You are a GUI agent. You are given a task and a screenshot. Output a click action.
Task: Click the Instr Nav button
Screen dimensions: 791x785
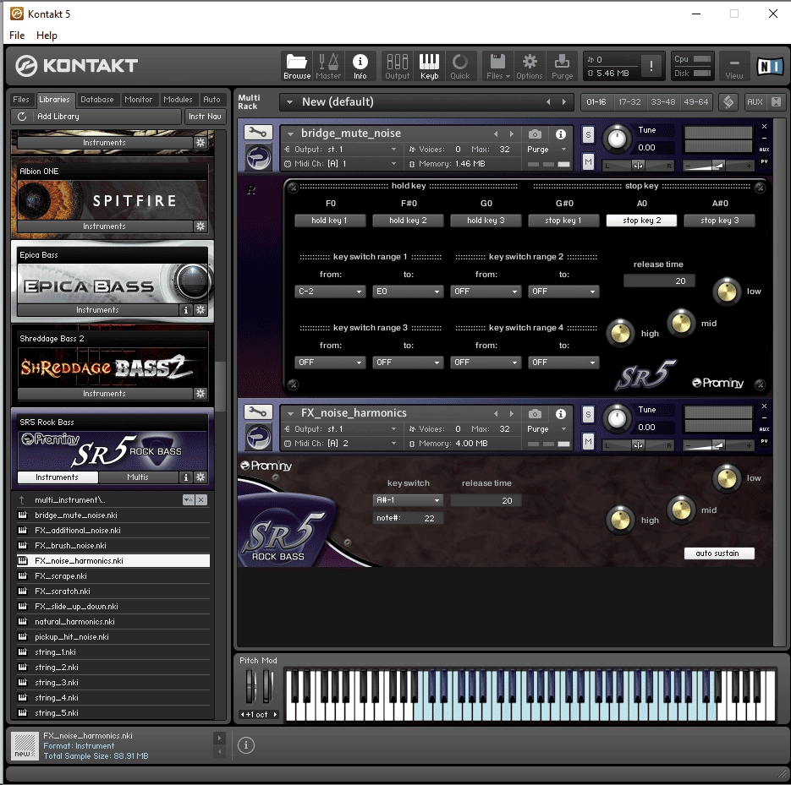click(205, 117)
